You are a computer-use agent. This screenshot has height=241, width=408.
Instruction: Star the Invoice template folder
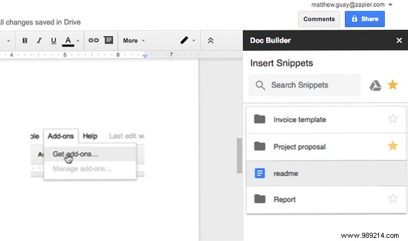[393, 119]
